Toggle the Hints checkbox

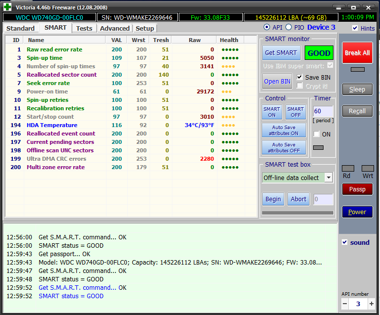pos(355,28)
